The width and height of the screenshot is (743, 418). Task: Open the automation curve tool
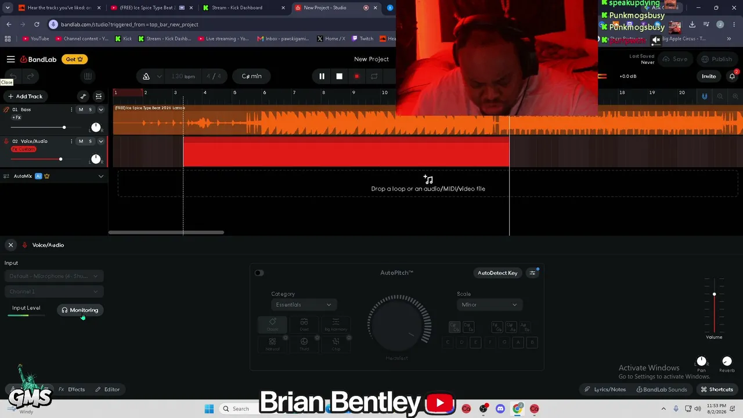tap(83, 96)
